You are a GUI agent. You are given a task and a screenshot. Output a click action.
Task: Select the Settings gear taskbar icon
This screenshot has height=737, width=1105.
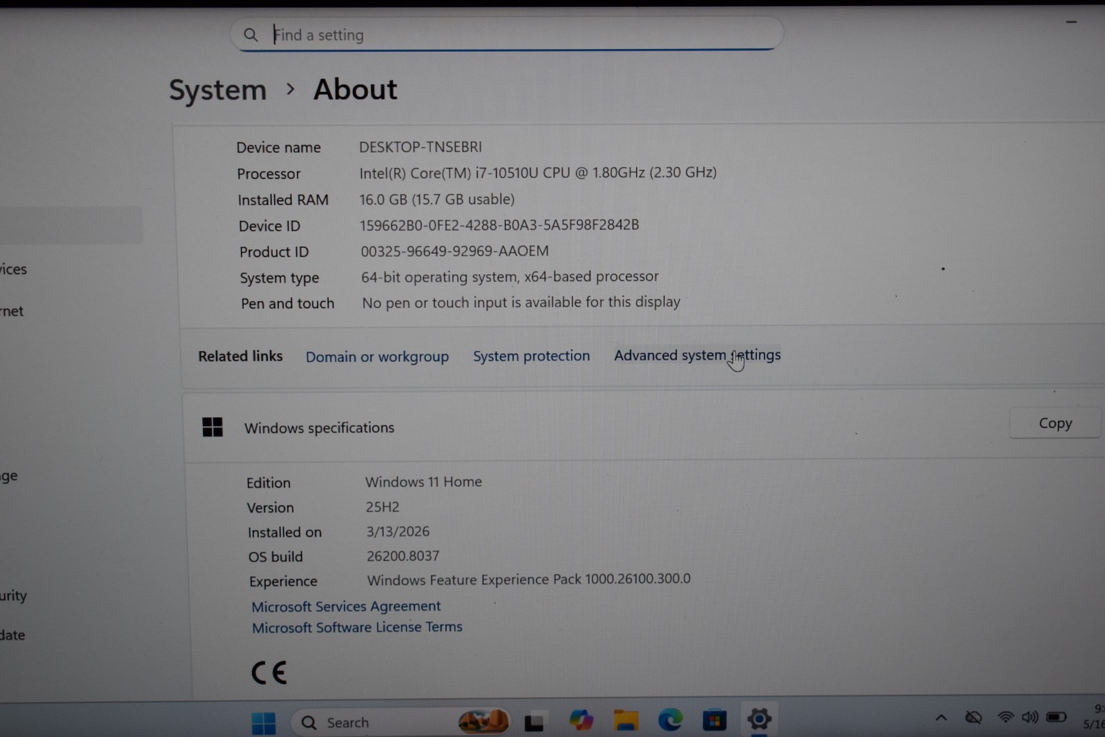(x=758, y=719)
